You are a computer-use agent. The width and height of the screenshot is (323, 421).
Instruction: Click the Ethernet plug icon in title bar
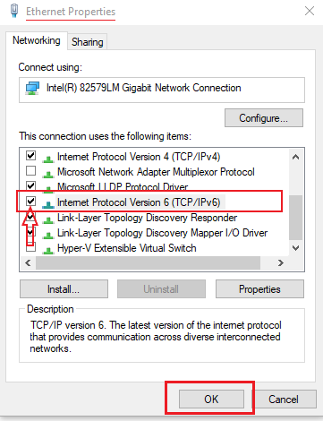14,11
